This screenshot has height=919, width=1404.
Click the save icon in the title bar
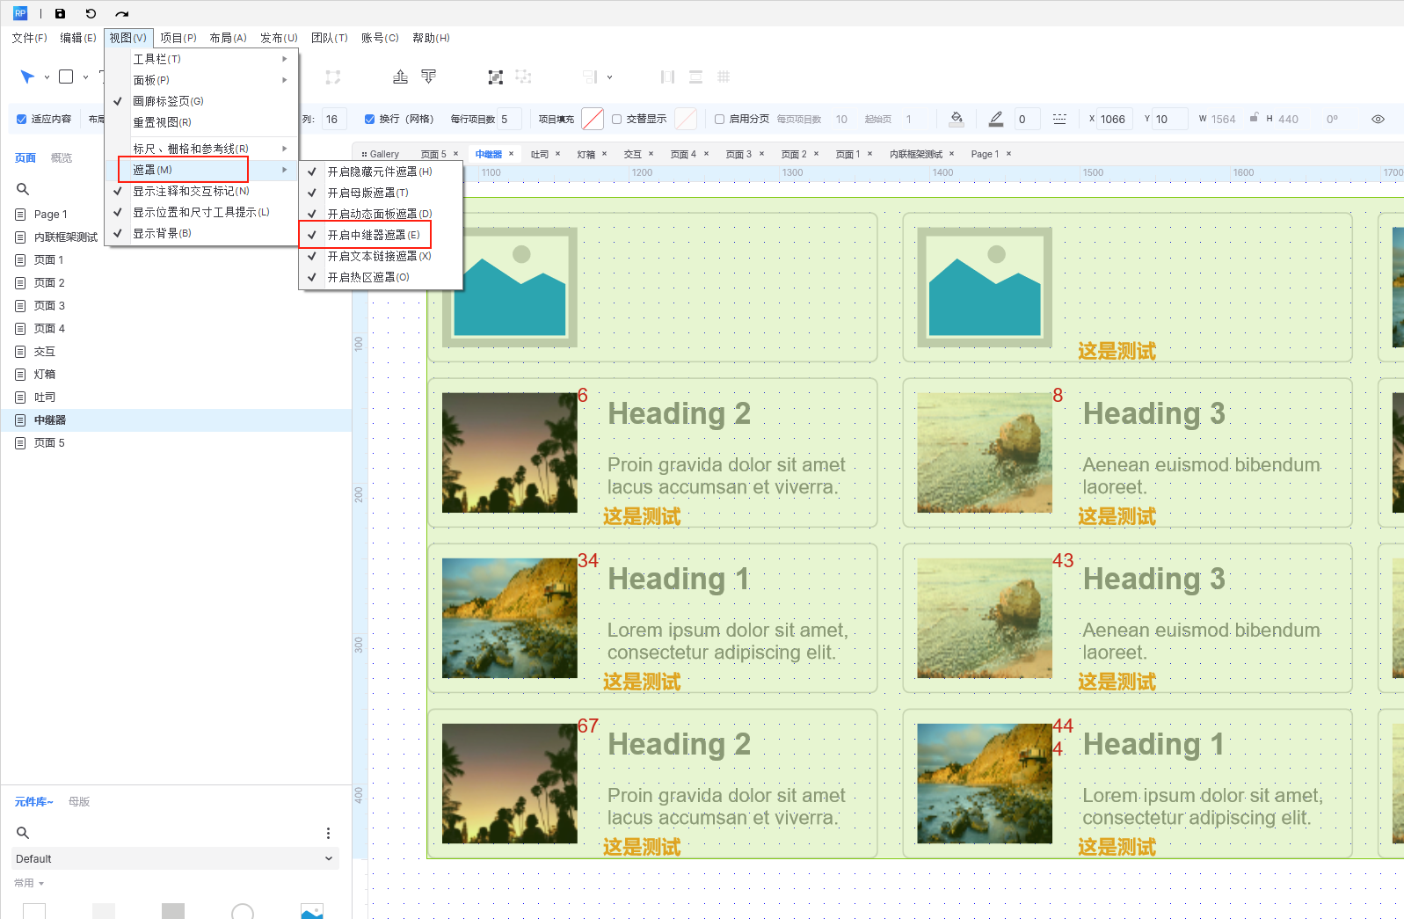[x=60, y=13]
